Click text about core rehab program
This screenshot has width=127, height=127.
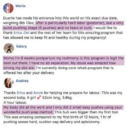tap(75, 68)
